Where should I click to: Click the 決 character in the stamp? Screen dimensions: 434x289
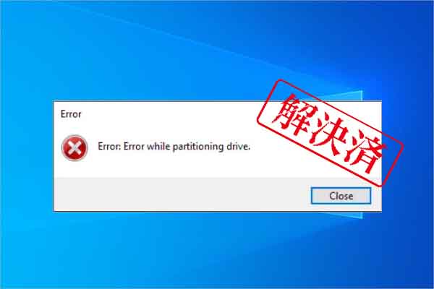[329, 134]
